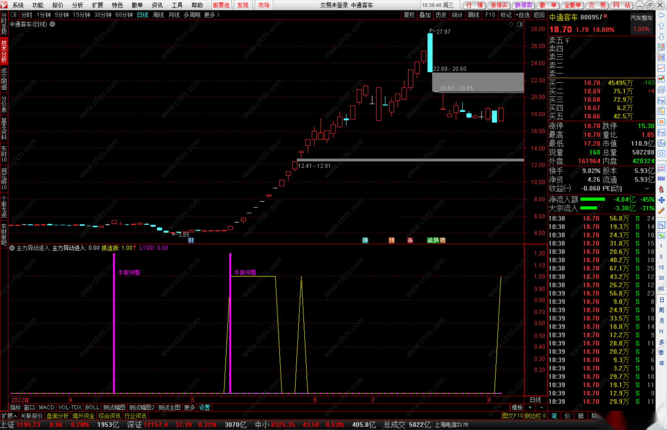Open the 中通客车(日线) dropdown arrow
The image size is (667, 430).
53,24
